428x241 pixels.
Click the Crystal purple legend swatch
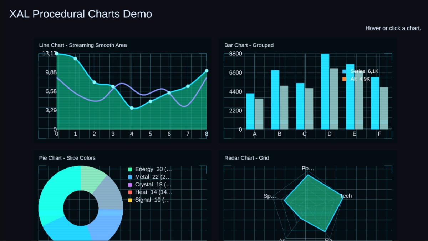point(130,185)
